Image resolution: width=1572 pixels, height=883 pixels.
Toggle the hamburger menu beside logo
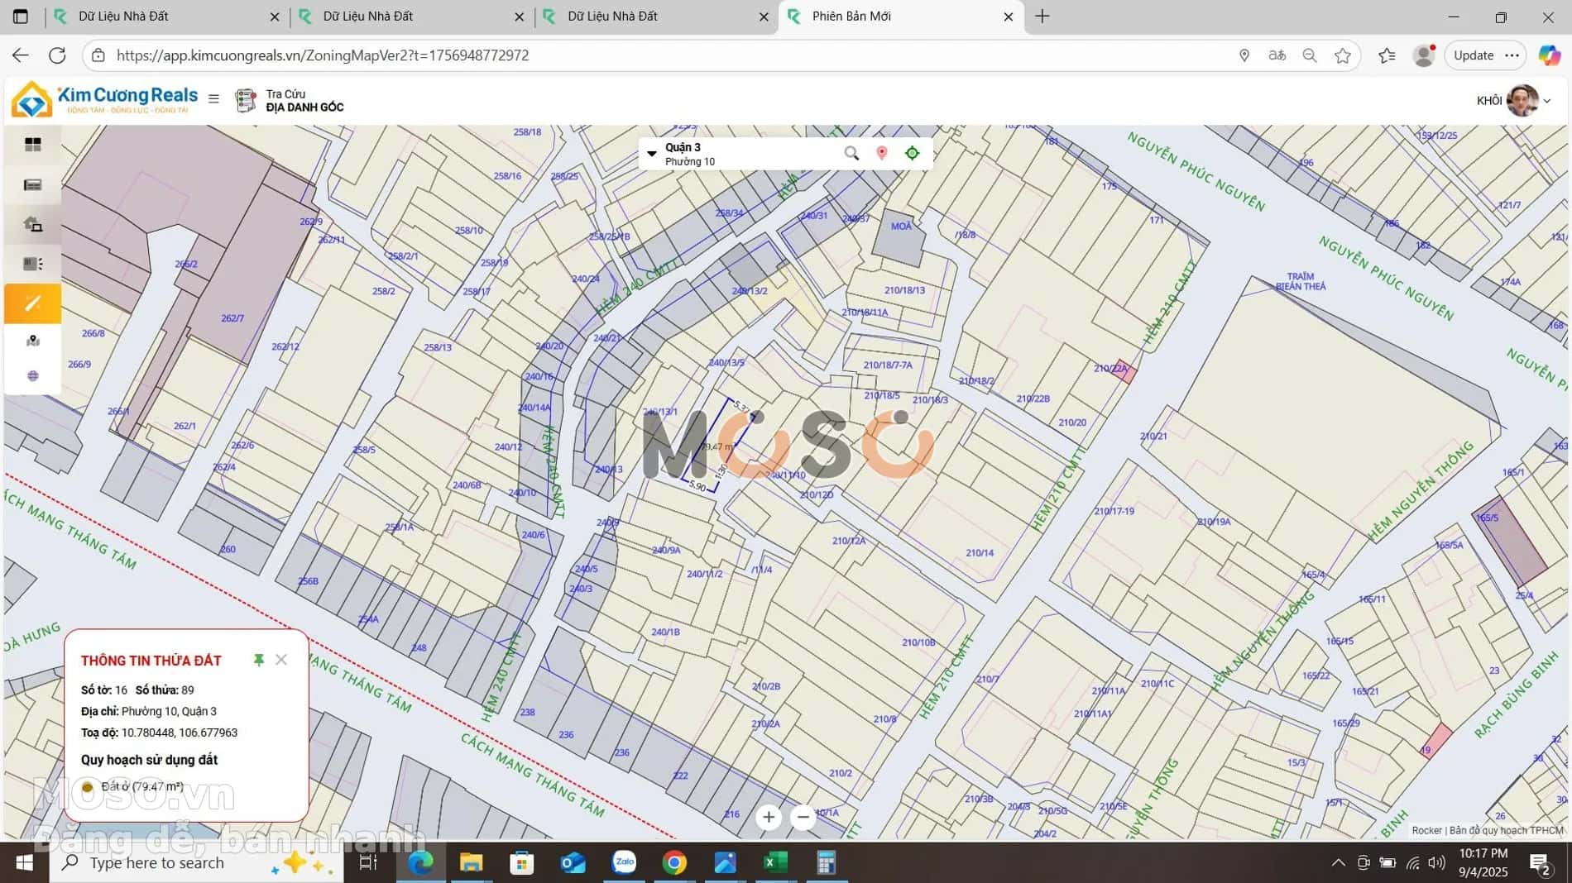pos(213,98)
